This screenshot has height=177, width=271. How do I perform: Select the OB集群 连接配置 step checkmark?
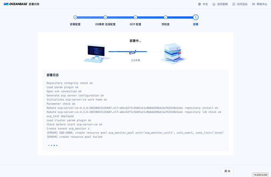click(105, 17)
